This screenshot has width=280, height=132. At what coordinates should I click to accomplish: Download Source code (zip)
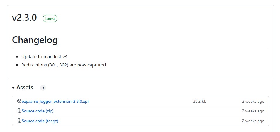pyautogui.click(x=38, y=111)
